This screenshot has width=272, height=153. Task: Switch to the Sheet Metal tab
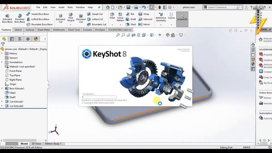pos(43,30)
